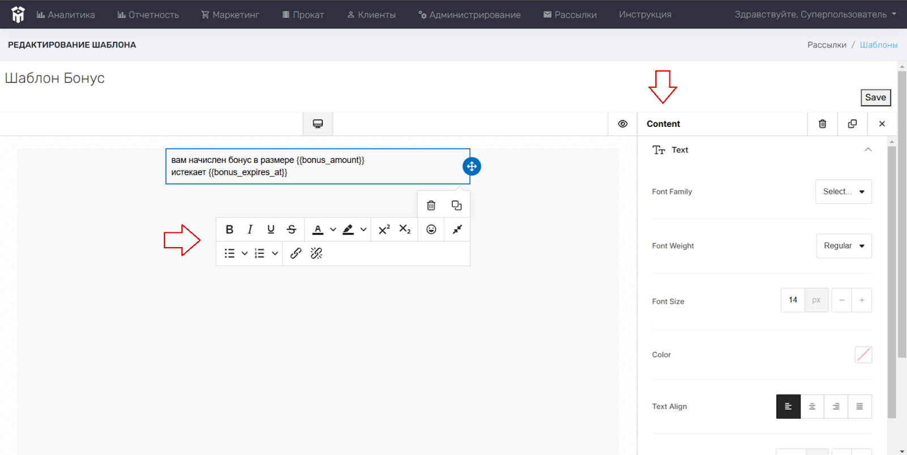907x455 pixels.
Task: Toggle italic formatting icon
Action: click(x=250, y=229)
